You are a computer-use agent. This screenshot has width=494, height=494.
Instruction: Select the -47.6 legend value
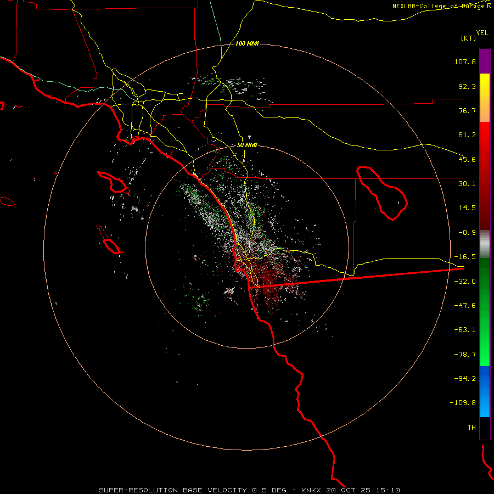[465, 306]
